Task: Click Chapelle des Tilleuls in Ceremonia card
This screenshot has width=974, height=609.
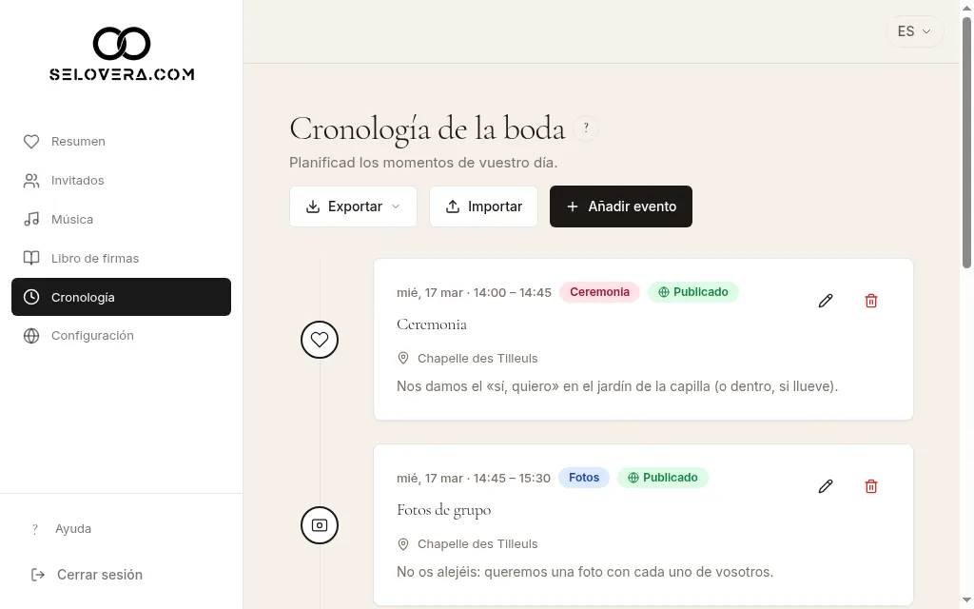Action: coord(477,359)
